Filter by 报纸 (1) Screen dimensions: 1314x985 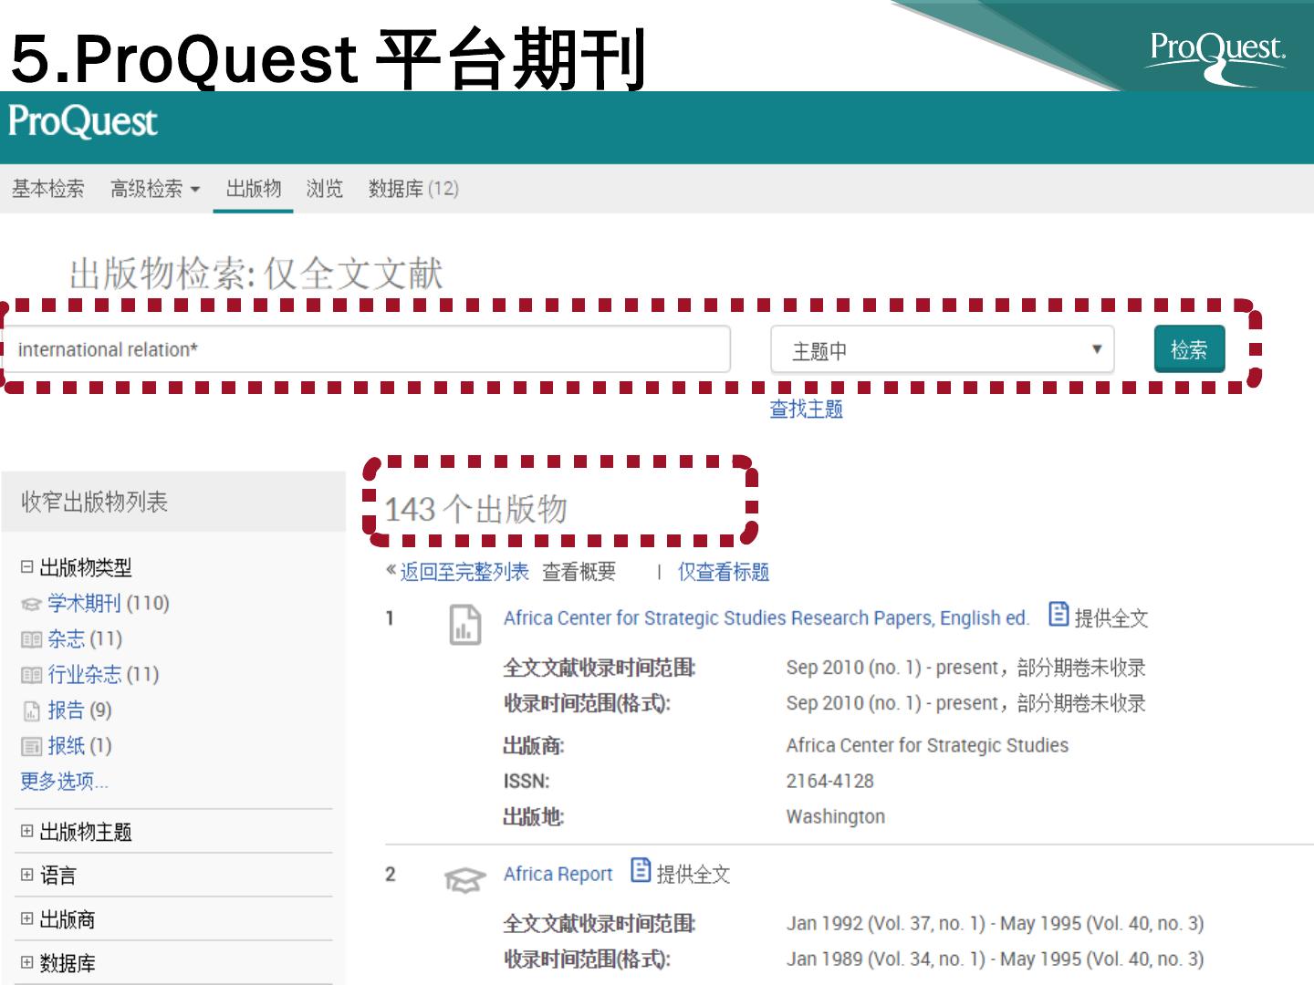tap(79, 746)
